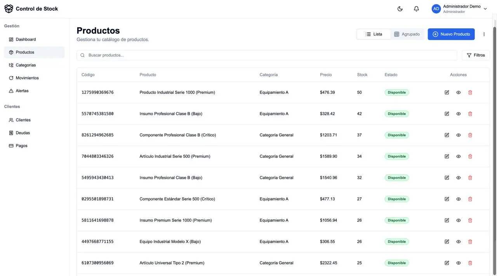Click the Nuevo Producto button

[x=451, y=34]
